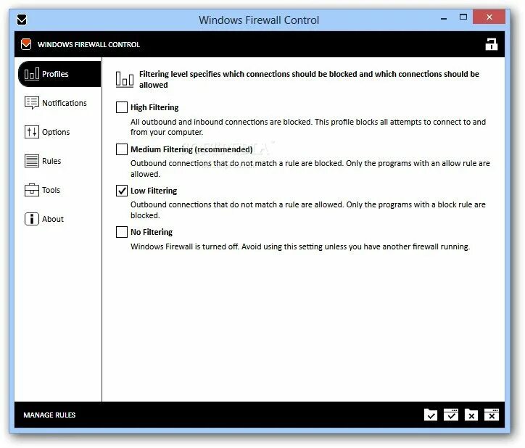Click the No Filtering description text
Viewport: 525px width, 448px height.
[300, 246]
